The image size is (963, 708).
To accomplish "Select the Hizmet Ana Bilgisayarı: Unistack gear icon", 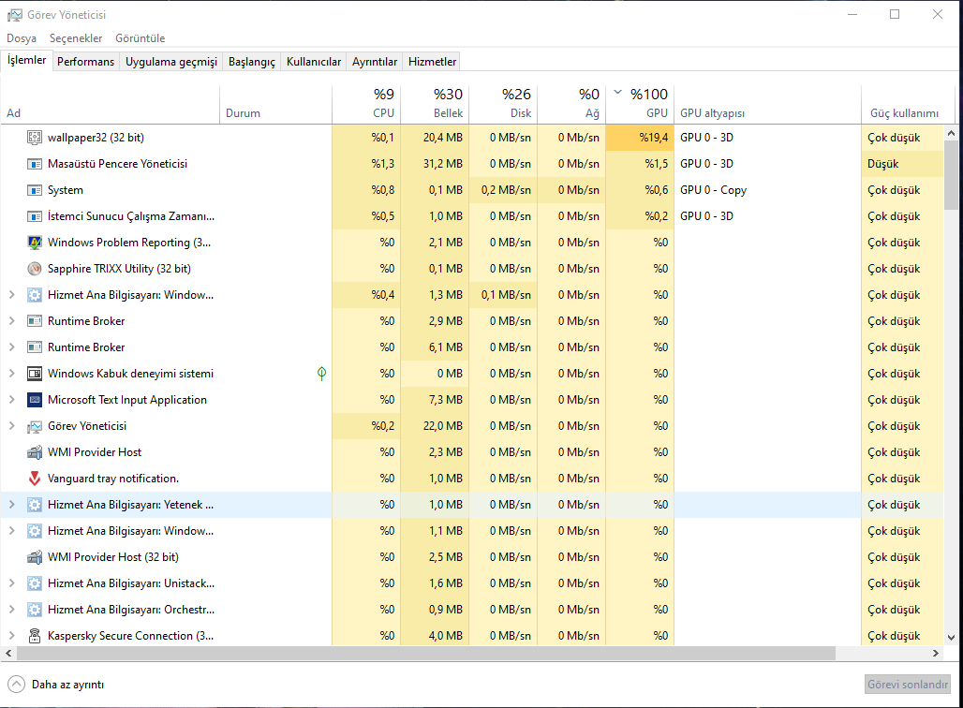I will 35,583.
